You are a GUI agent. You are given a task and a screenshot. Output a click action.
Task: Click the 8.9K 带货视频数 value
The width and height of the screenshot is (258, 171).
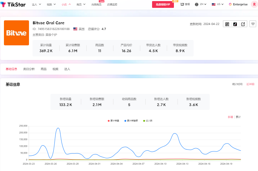(180, 51)
